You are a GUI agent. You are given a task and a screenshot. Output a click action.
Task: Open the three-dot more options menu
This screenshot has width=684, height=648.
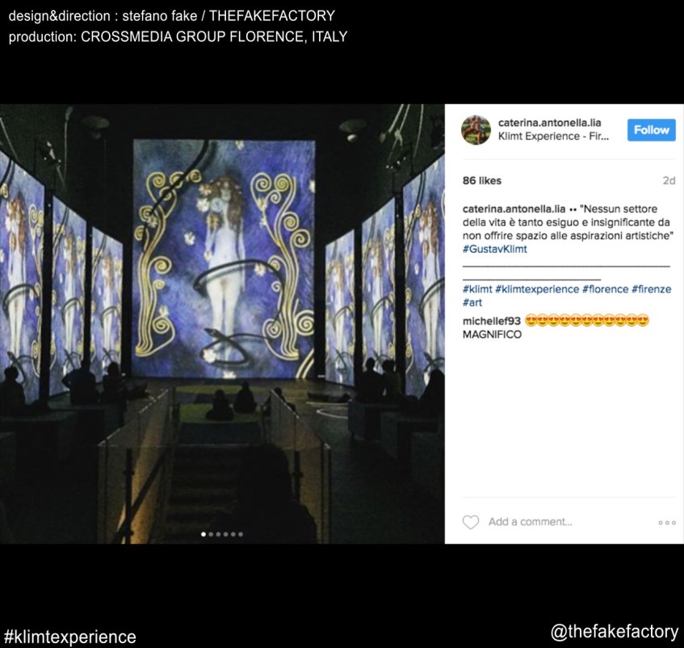667,522
